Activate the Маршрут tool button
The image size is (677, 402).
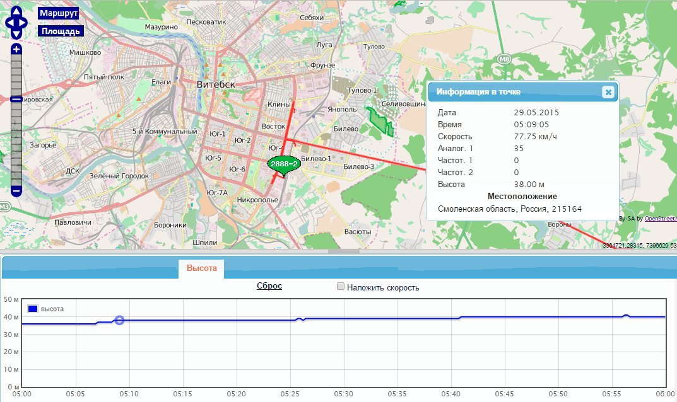[x=59, y=13]
